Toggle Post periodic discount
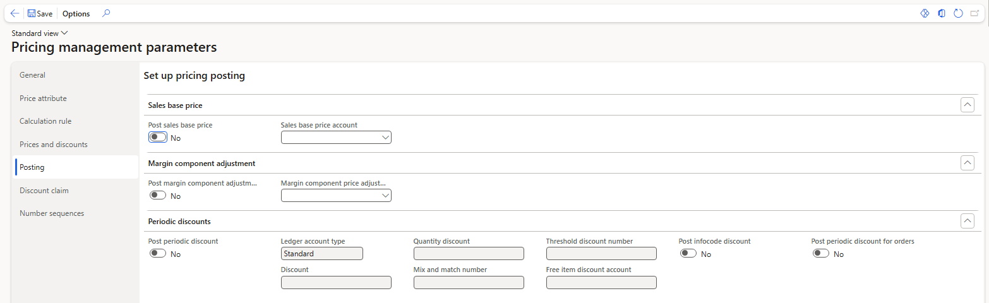Image resolution: width=989 pixels, height=303 pixels. 158,254
